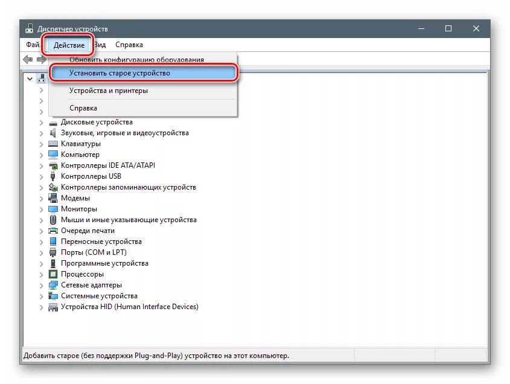The width and height of the screenshot is (510, 384).
Task: Click the Контроллеры запоминающих устройств icon
Action: [x=53, y=187]
